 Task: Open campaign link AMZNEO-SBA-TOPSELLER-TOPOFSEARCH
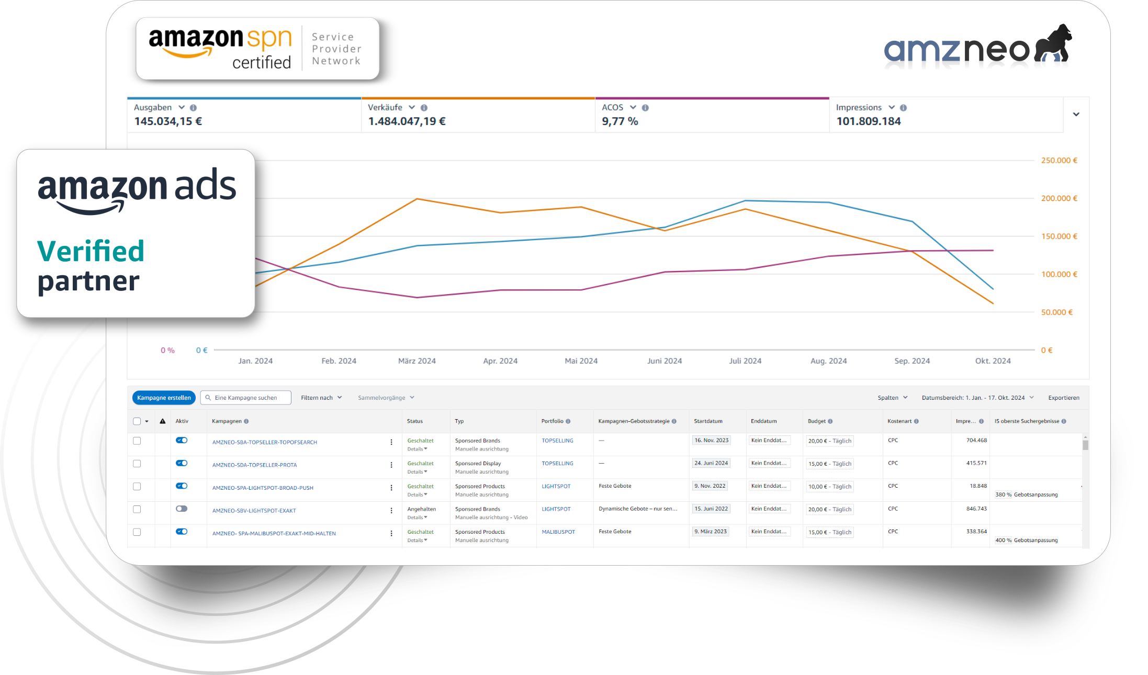265,442
